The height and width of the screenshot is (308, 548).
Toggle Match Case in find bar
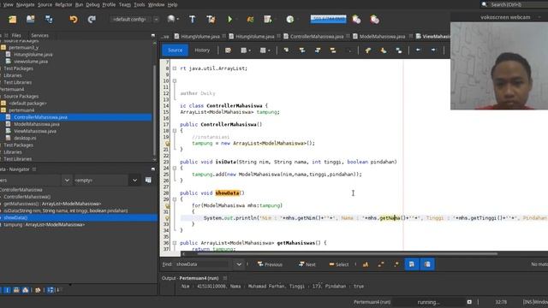366,264
